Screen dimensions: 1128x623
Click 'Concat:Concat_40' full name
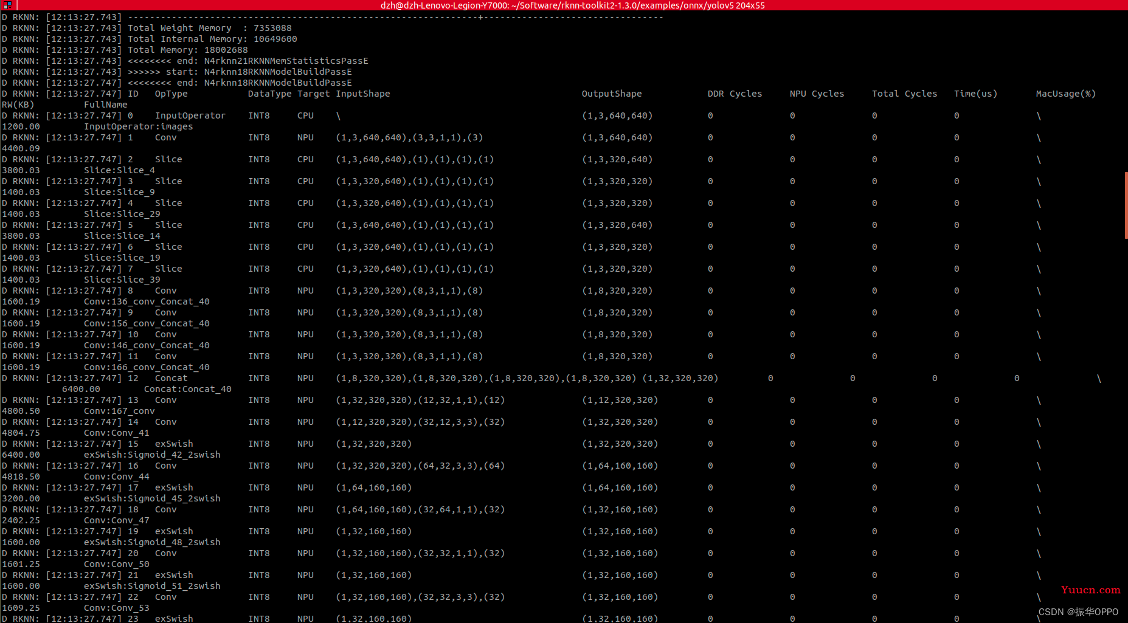[x=188, y=389]
